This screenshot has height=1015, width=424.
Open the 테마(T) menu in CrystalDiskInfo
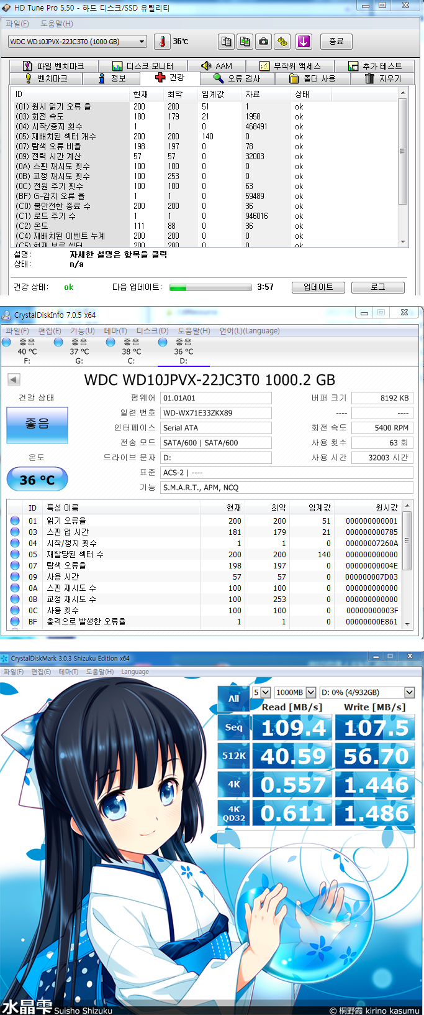(115, 331)
